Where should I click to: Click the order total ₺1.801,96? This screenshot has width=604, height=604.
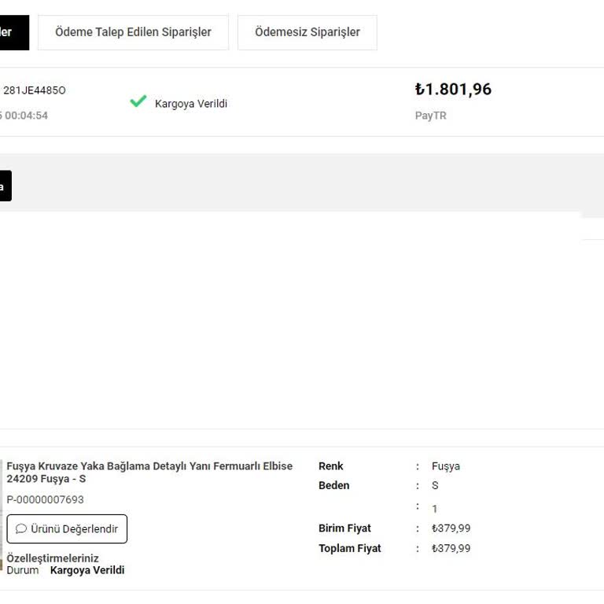coord(453,90)
